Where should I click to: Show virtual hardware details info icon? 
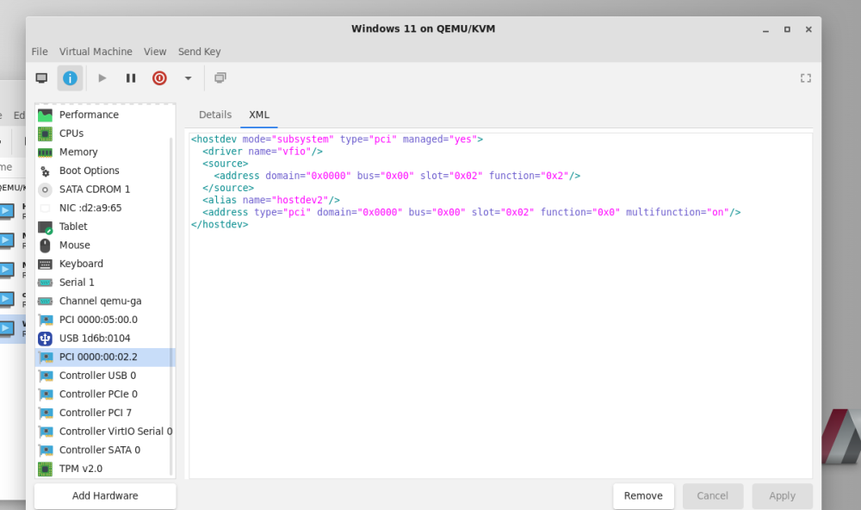point(70,78)
